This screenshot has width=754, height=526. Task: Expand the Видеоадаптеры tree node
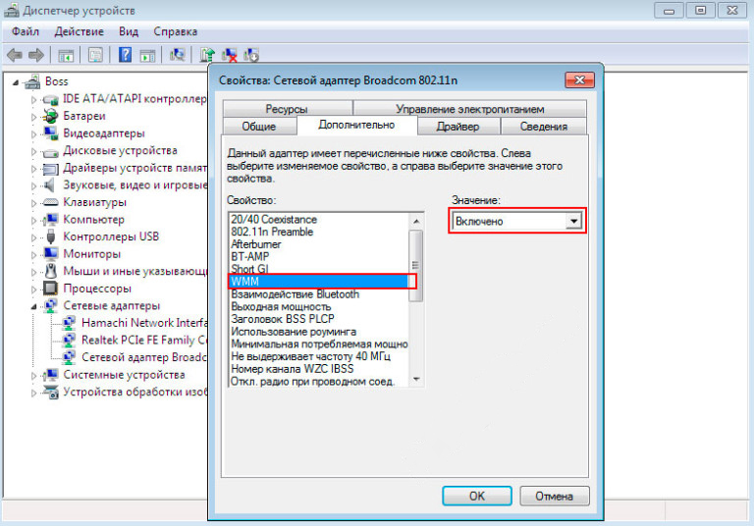pyautogui.click(x=33, y=134)
